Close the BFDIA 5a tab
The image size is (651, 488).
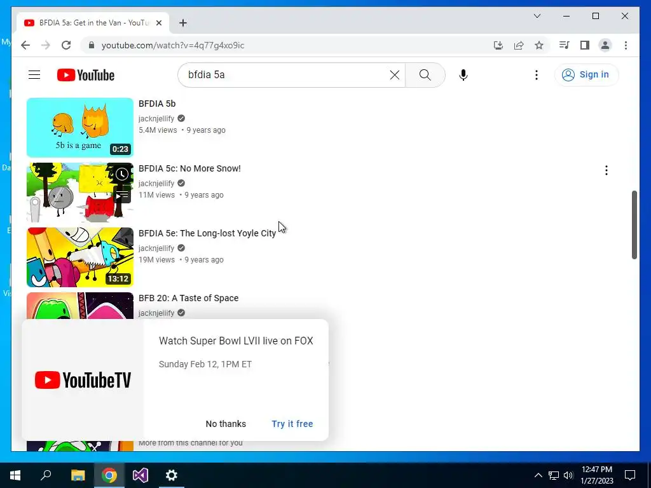[x=158, y=23]
